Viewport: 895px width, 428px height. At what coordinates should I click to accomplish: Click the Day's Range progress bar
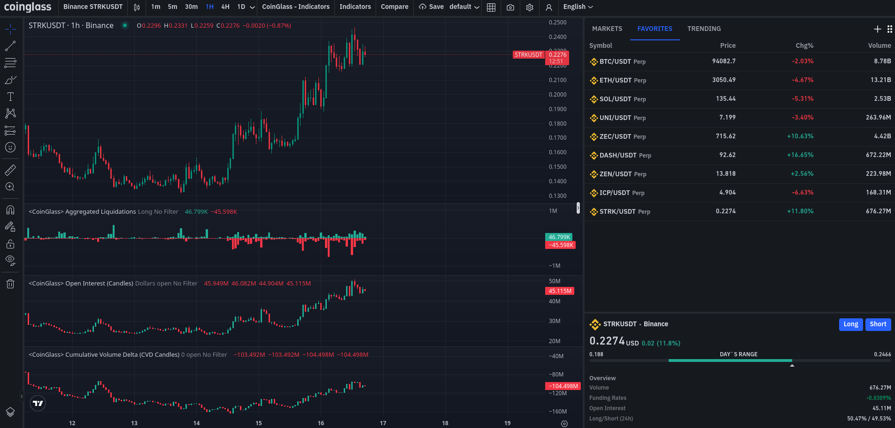pos(740,360)
